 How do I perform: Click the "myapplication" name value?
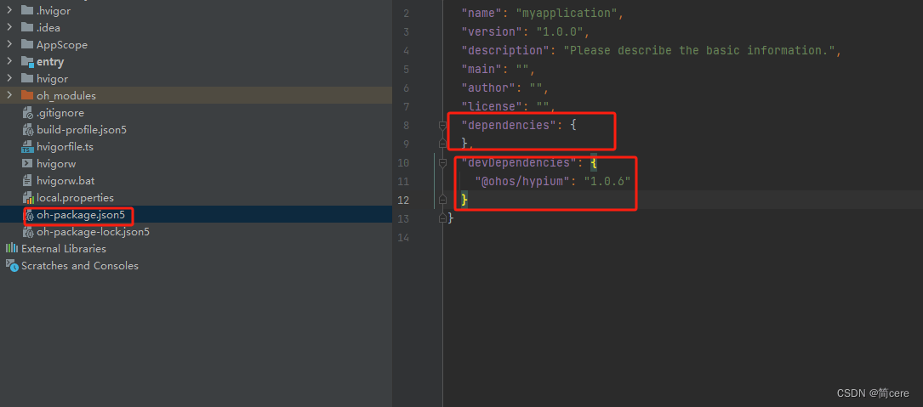(x=567, y=13)
